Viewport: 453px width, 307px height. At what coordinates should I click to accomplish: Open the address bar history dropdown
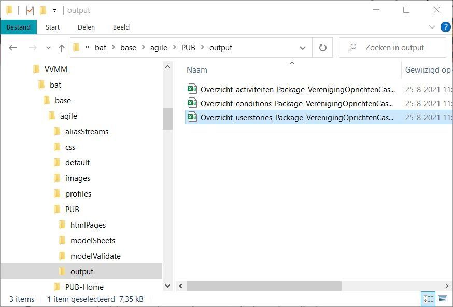coord(303,48)
